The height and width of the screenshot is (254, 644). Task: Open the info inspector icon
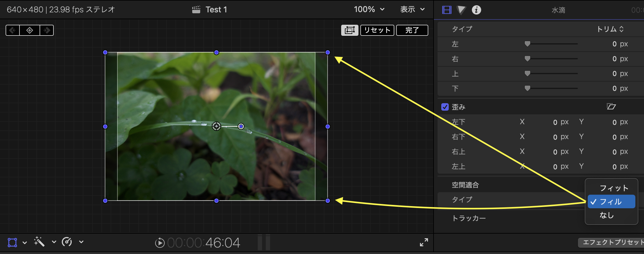click(x=476, y=10)
